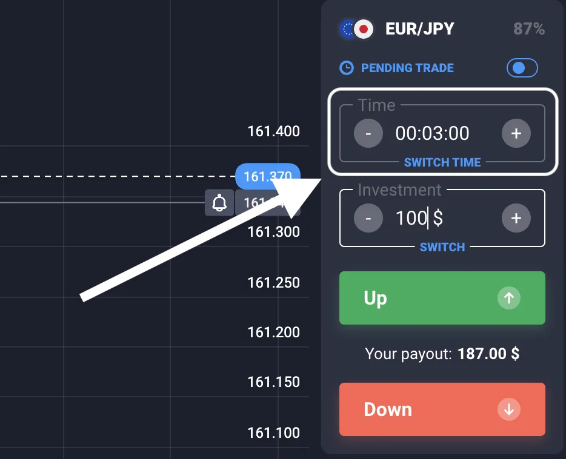
Task: Click the Pending Trade clock icon
Action: click(347, 68)
